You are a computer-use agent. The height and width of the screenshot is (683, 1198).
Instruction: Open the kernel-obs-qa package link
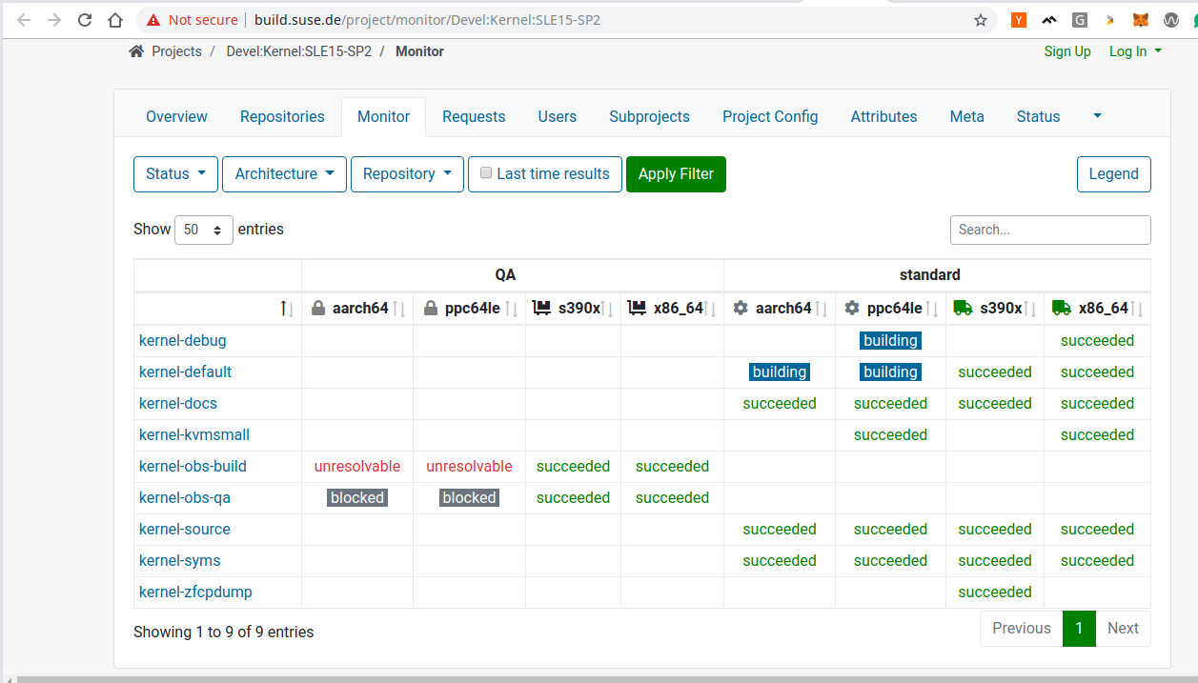tap(185, 498)
